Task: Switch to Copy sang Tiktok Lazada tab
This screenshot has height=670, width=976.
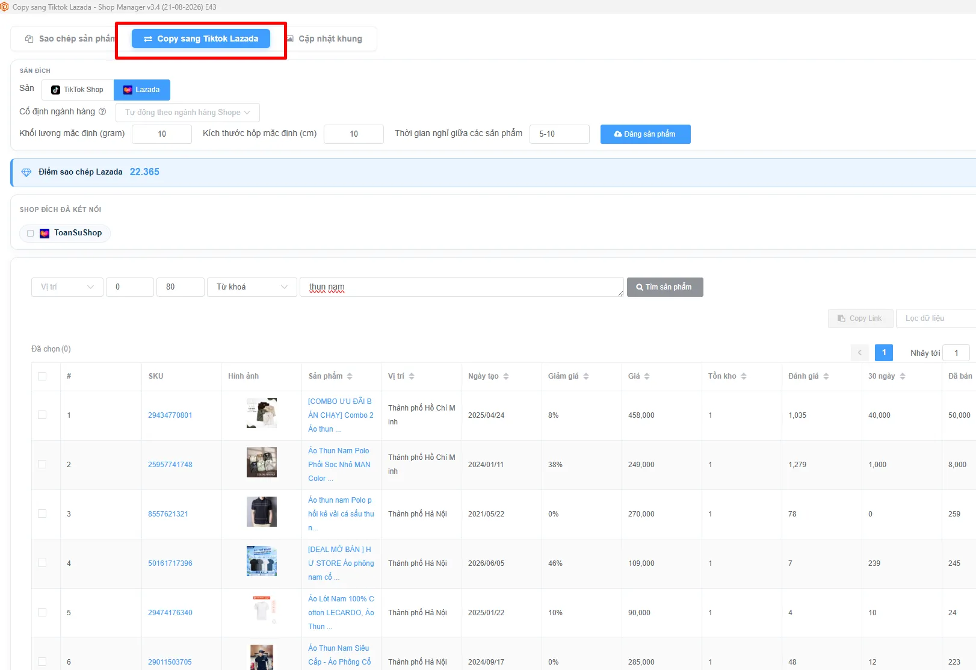Action: coord(201,39)
